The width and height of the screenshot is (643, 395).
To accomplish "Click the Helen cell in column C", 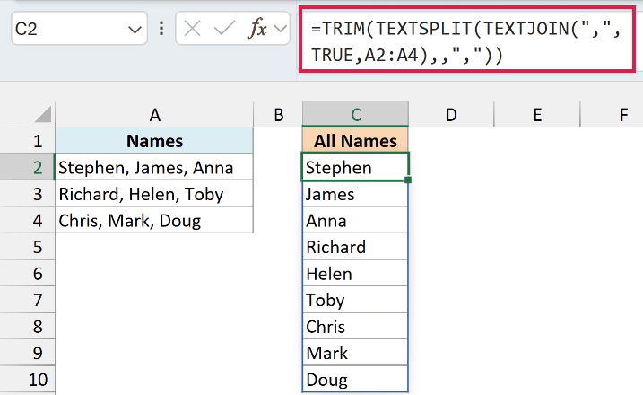I will pos(355,274).
